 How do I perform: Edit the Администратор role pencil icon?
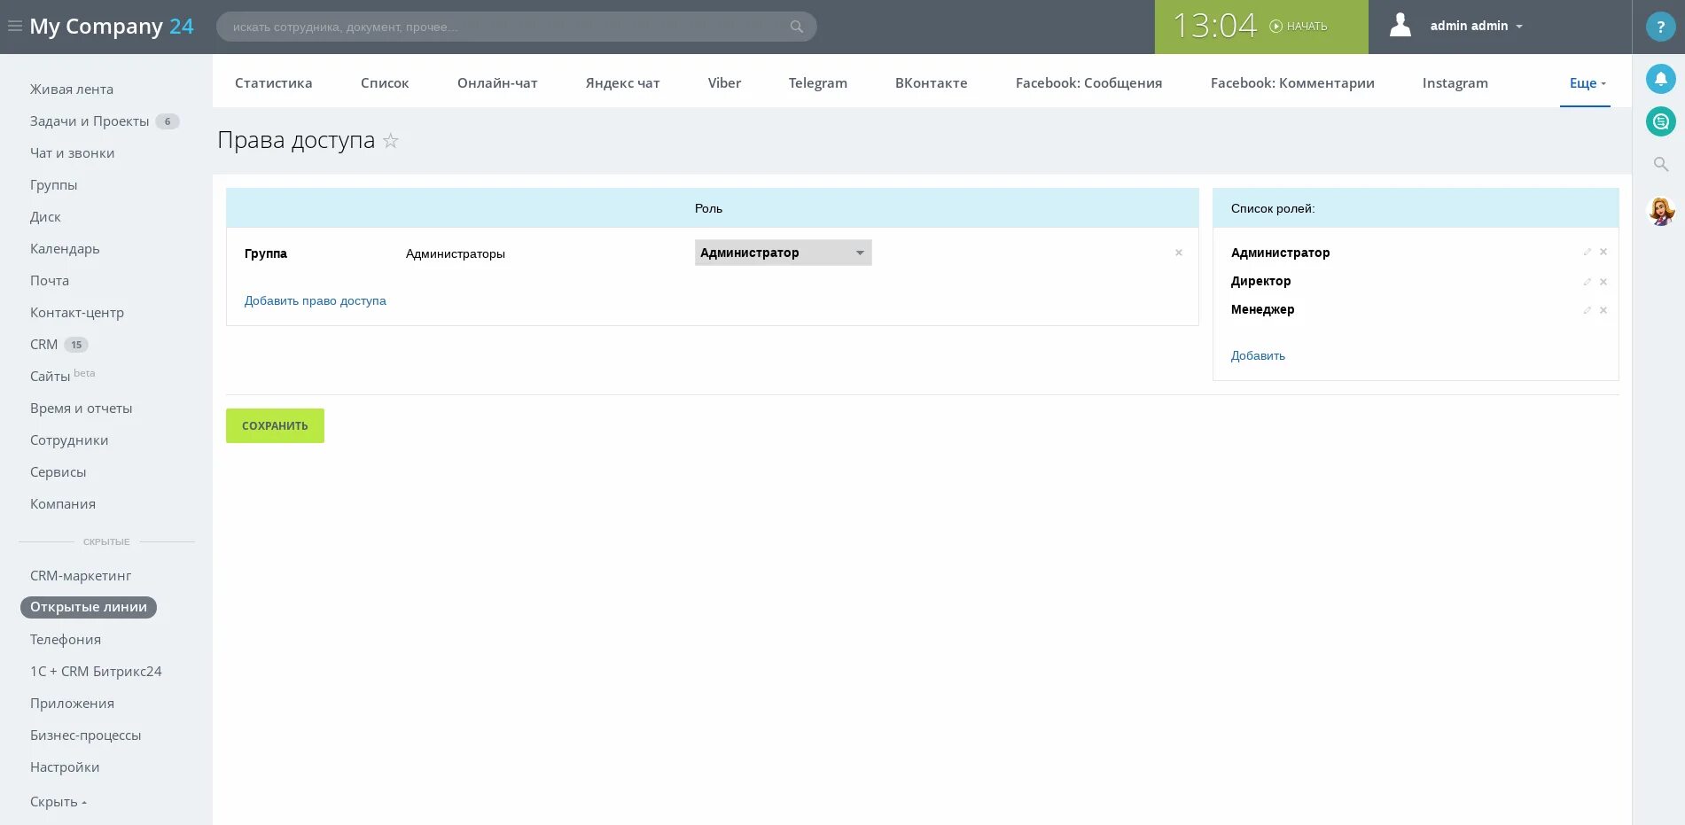click(x=1587, y=253)
